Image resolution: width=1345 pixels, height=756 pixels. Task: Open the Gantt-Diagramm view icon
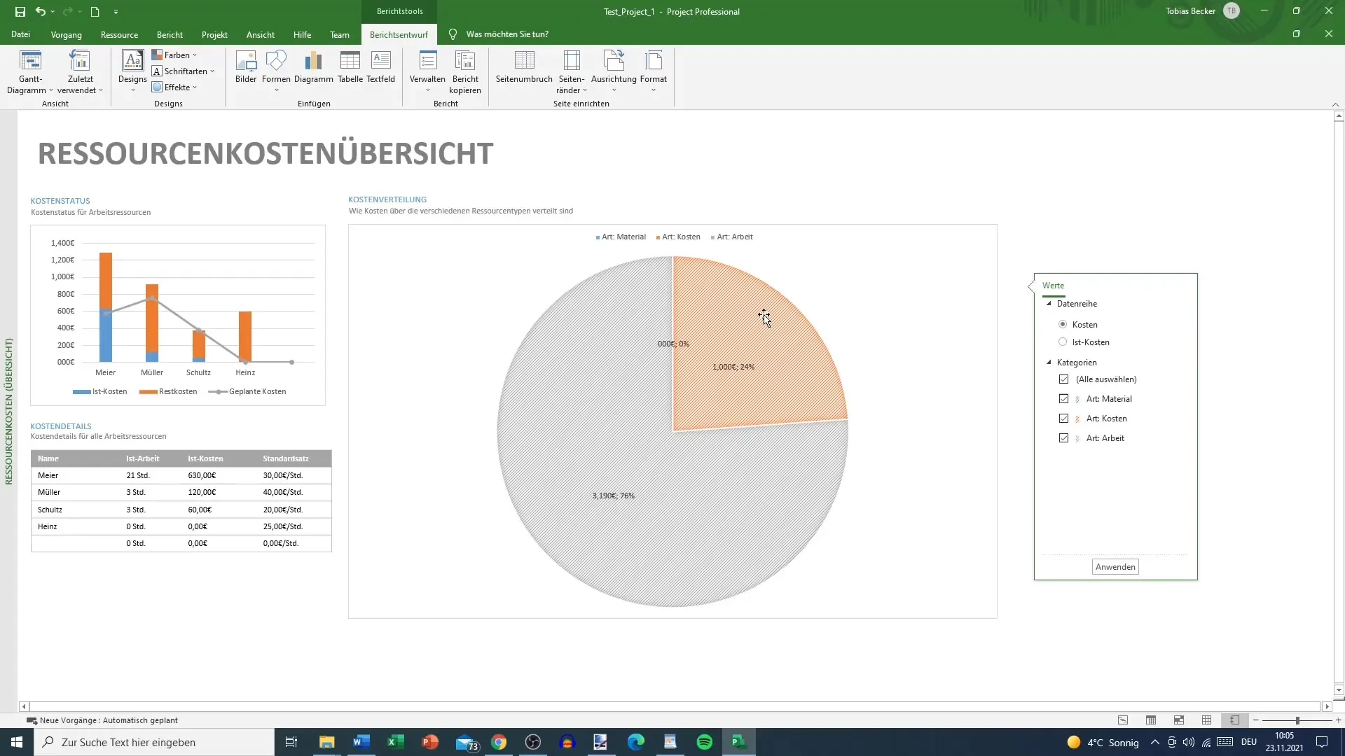click(30, 61)
